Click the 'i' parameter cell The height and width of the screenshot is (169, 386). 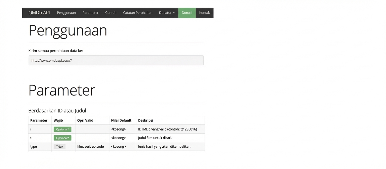click(x=40, y=129)
